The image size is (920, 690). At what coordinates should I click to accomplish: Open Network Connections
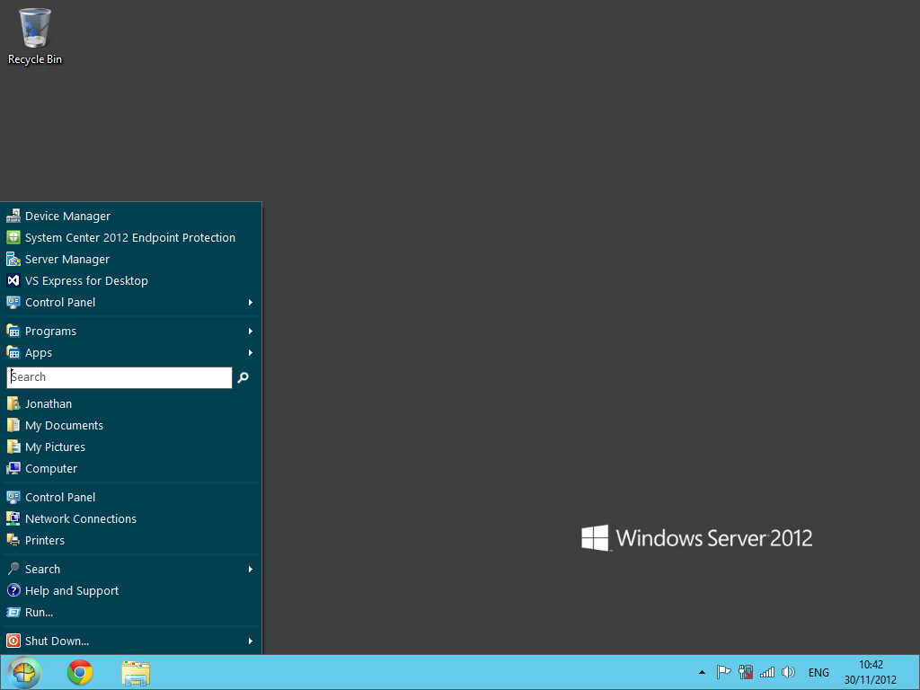pos(131,518)
